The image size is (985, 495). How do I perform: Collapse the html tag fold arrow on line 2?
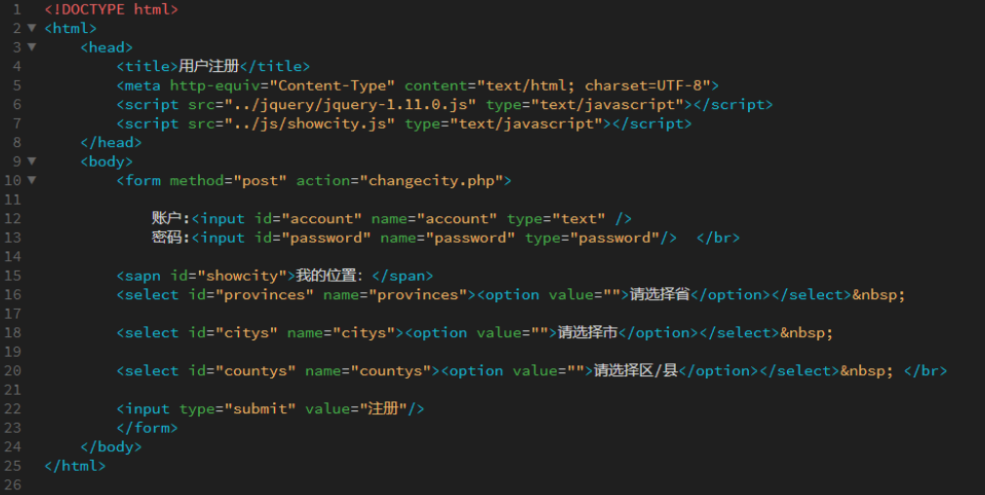[31, 28]
